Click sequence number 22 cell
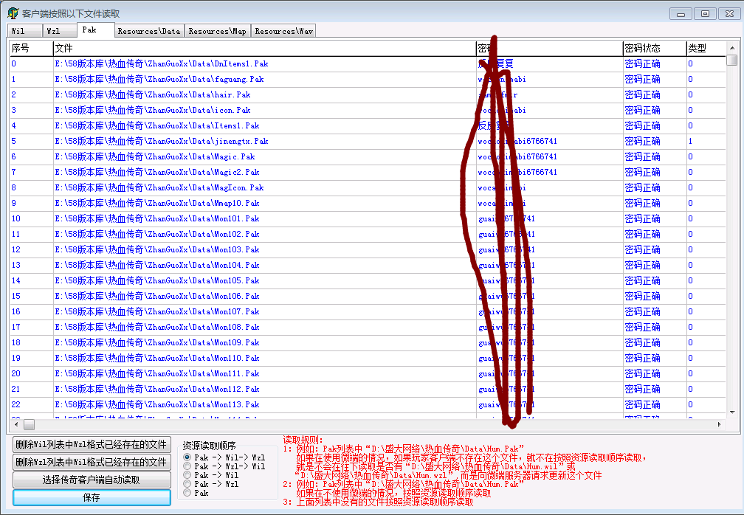 (15, 404)
